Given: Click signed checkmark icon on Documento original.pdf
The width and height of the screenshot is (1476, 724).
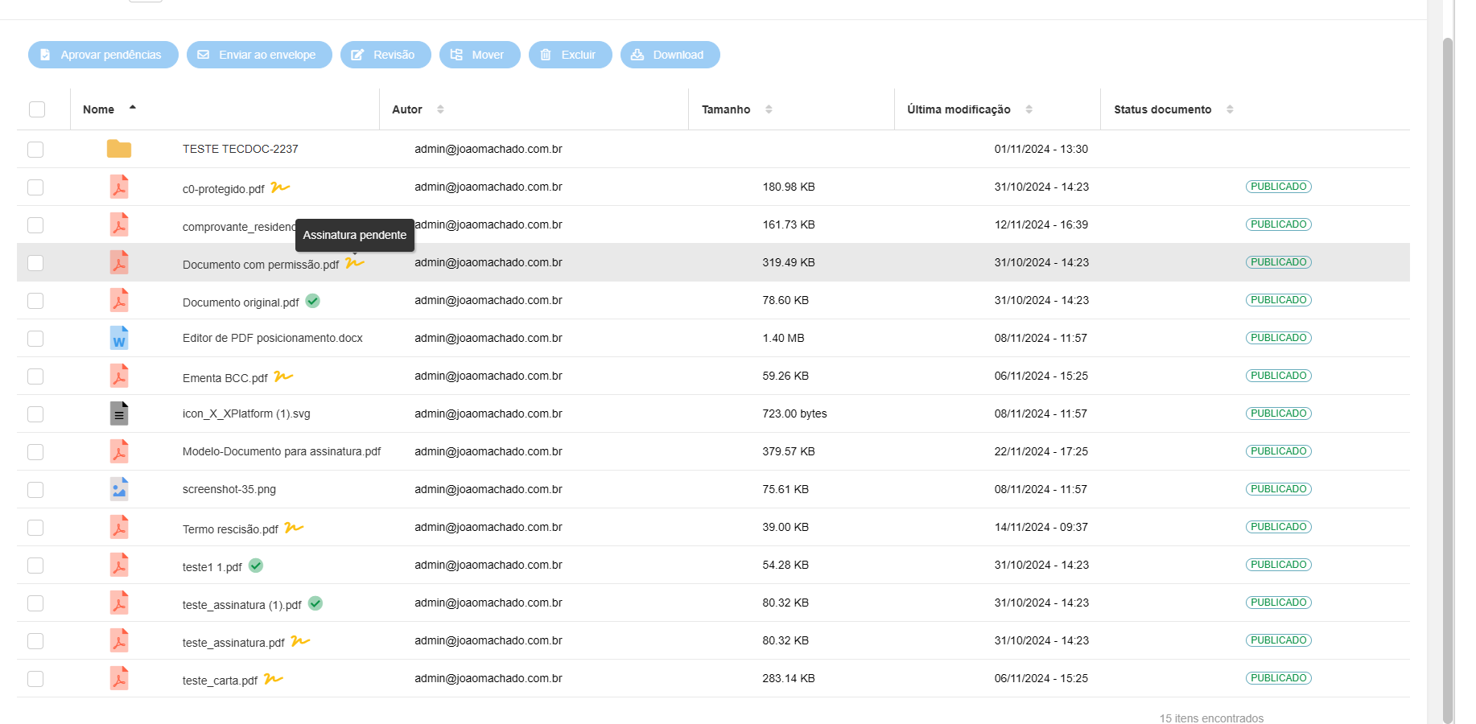Looking at the screenshot, I should [x=313, y=301].
